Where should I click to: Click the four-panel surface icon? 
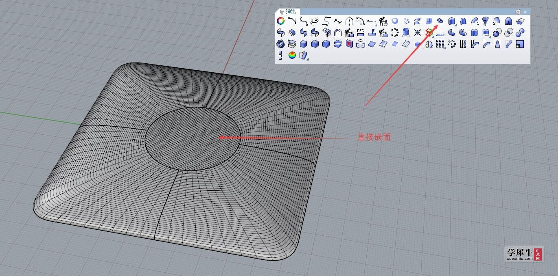coord(429,21)
